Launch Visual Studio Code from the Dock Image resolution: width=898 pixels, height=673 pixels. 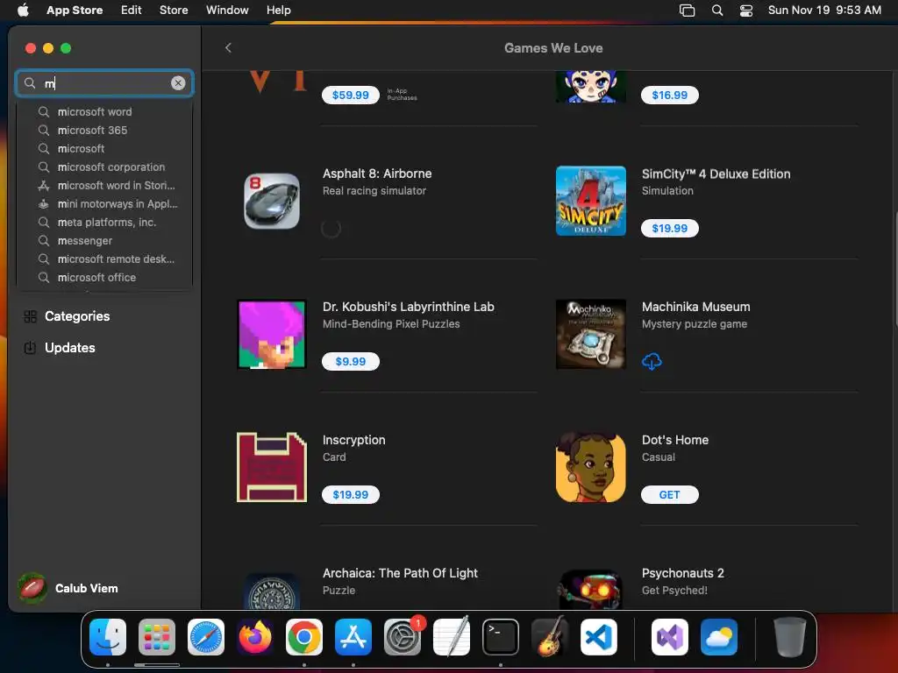tap(599, 637)
